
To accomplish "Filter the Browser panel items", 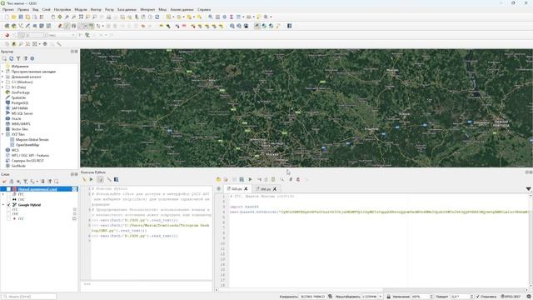I will coord(18,59).
